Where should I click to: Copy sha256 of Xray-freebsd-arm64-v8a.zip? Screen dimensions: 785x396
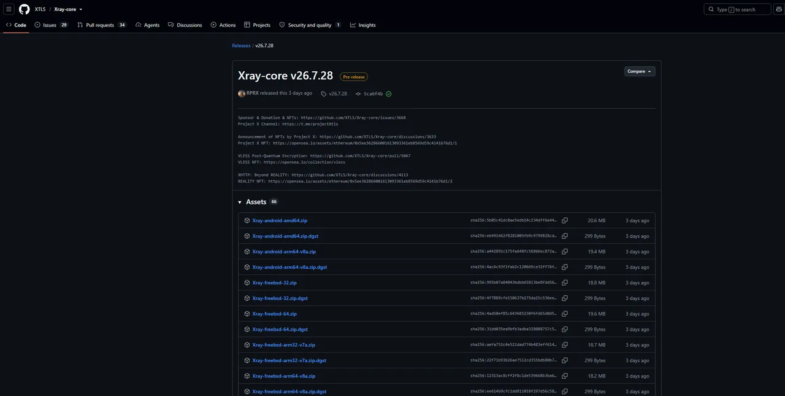click(565, 376)
